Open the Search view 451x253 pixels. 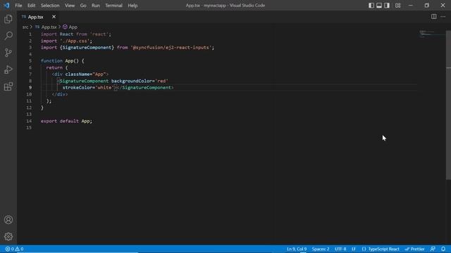pyautogui.click(x=8, y=36)
